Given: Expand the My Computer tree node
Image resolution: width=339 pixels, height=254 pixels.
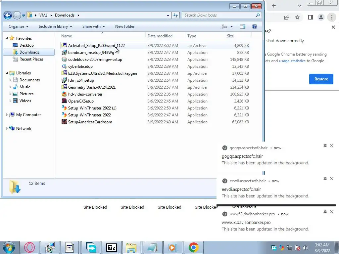Looking at the screenshot, I should [7, 115].
